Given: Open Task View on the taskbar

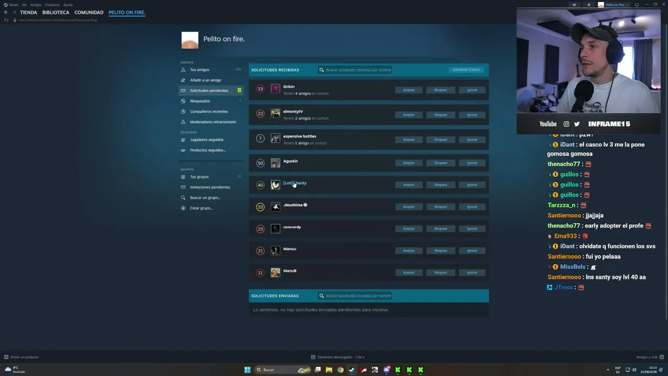Looking at the screenshot, I should 318,370.
